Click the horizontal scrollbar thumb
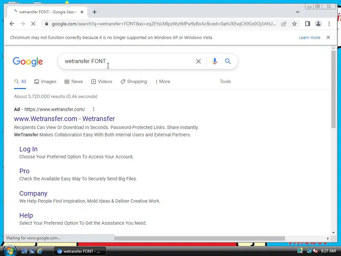This screenshot has height=256, width=341. [200, 238]
